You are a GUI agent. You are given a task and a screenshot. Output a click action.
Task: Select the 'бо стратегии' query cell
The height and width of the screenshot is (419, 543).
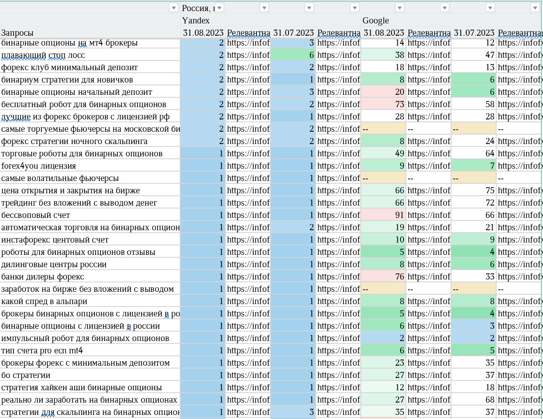[x=90, y=375]
